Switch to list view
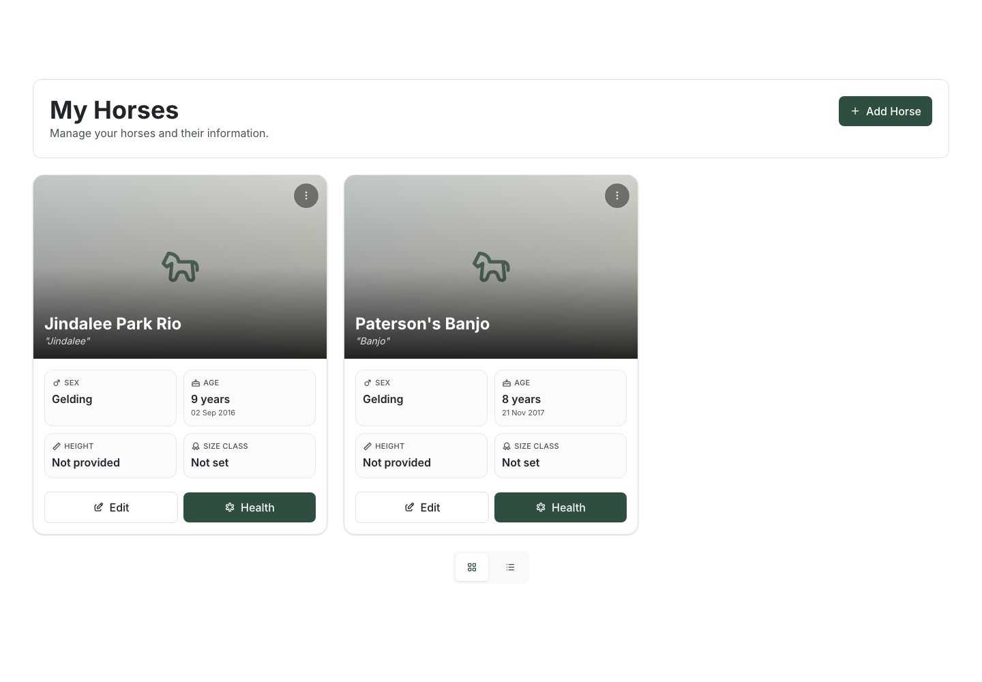 [x=510, y=567]
